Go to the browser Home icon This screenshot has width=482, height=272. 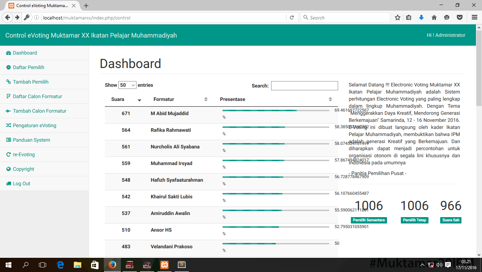(434, 17)
